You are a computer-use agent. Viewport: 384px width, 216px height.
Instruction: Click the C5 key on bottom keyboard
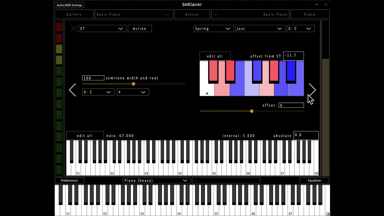click(216, 210)
